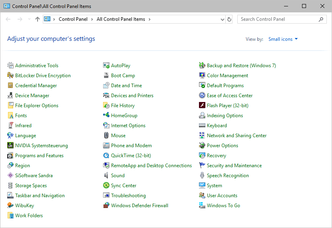The height and width of the screenshot is (228, 332).
Task: Click the Speech Recognition microphone icon
Action: click(x=202, y=175)
